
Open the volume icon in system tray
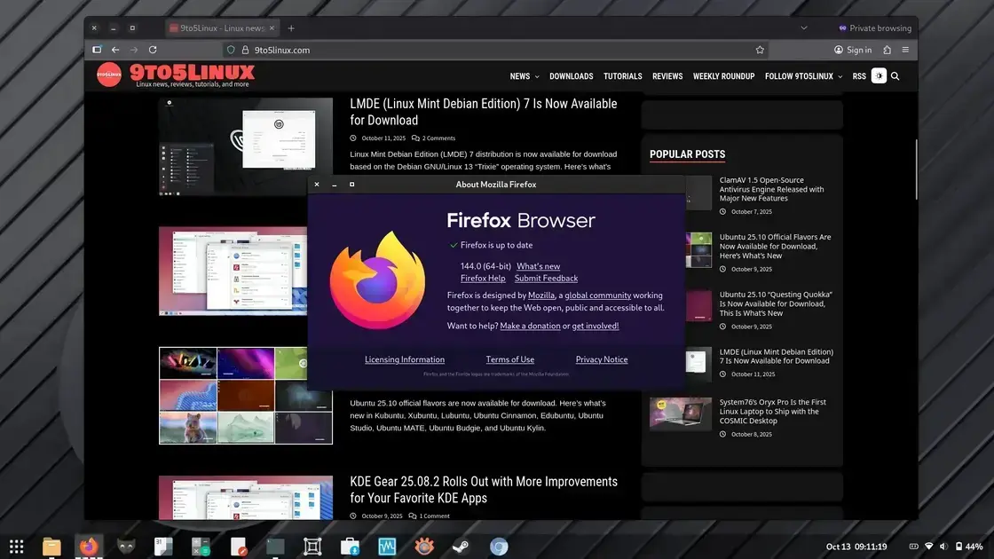pos(943,547)
